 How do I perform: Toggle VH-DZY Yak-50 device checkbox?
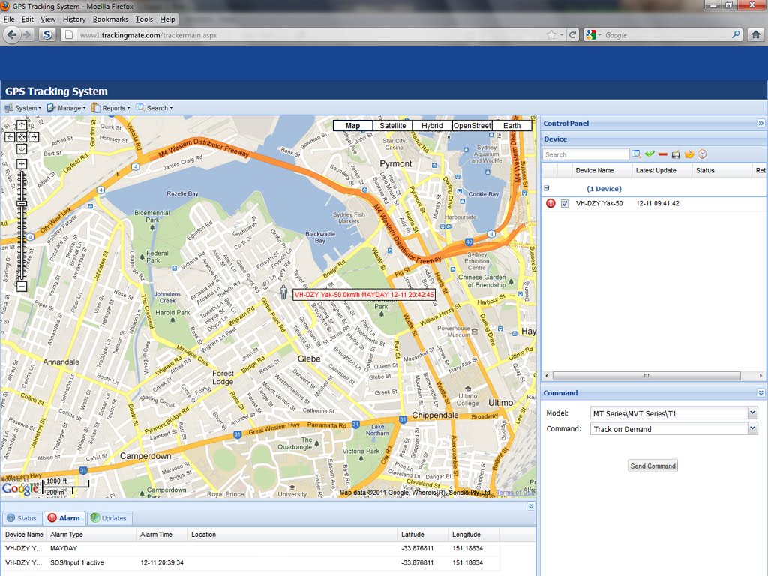(565, 204)
